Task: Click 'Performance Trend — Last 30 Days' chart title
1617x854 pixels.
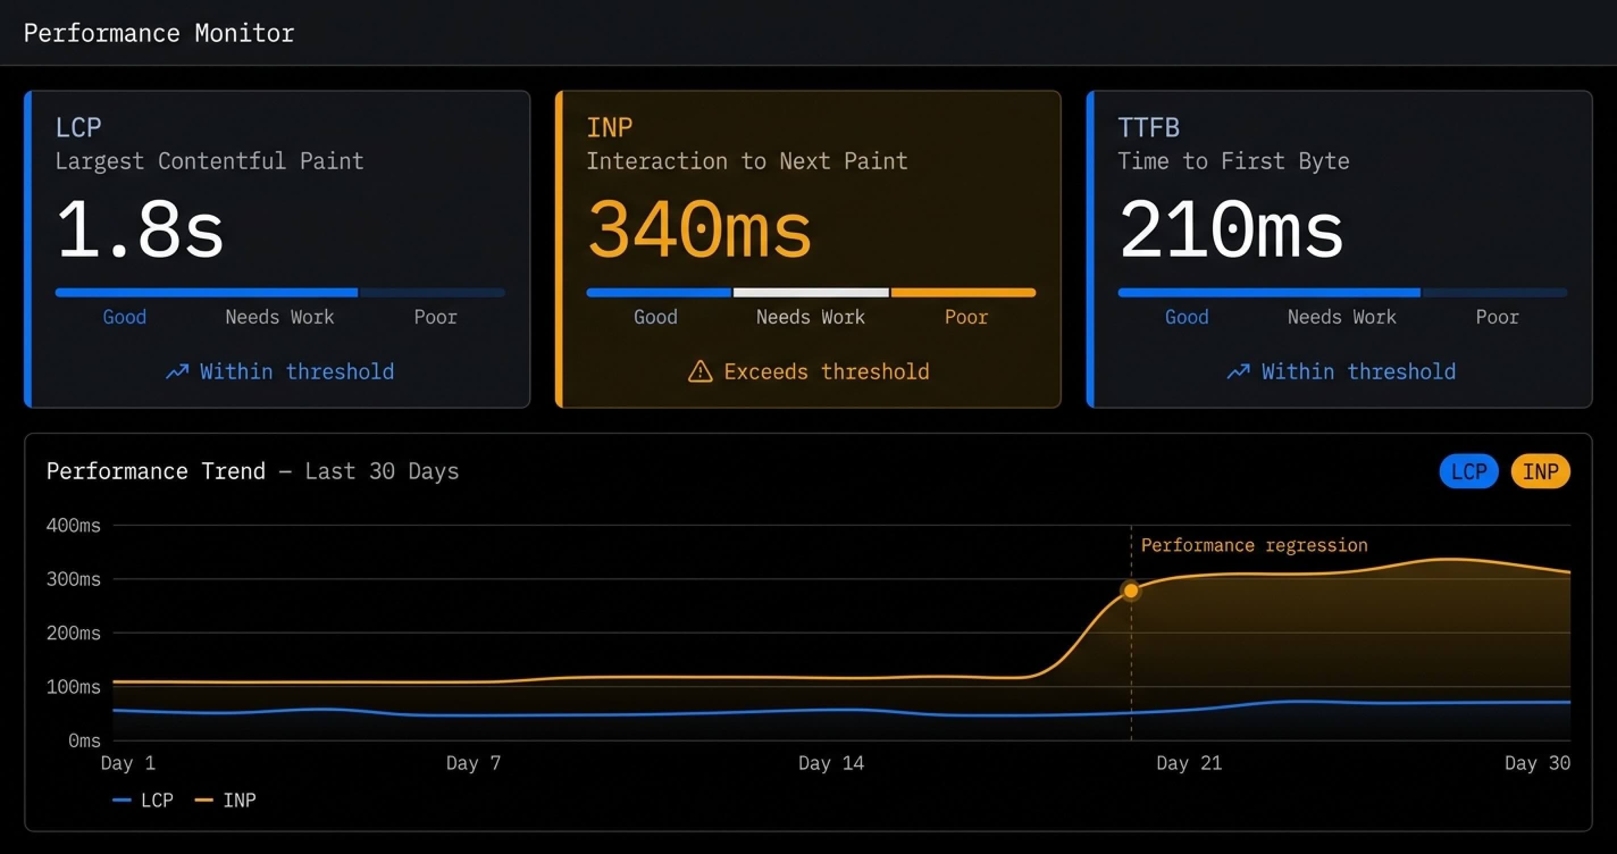Action: pos(253,471)
